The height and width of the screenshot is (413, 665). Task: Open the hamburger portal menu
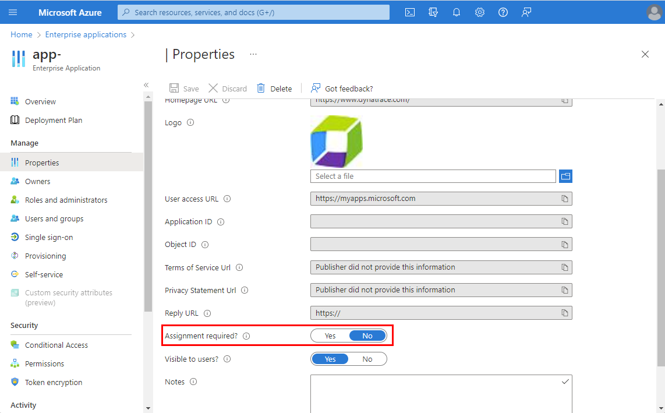(13, 12)
